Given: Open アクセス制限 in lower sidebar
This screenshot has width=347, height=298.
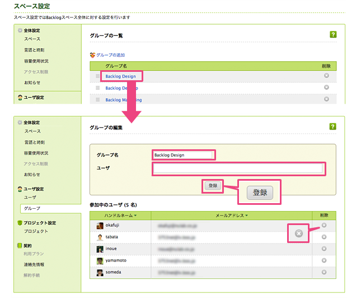Looking at the screenshot, I should click(36, 164).
